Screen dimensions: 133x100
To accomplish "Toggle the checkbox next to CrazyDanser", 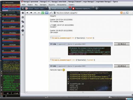I will [3, 57].
